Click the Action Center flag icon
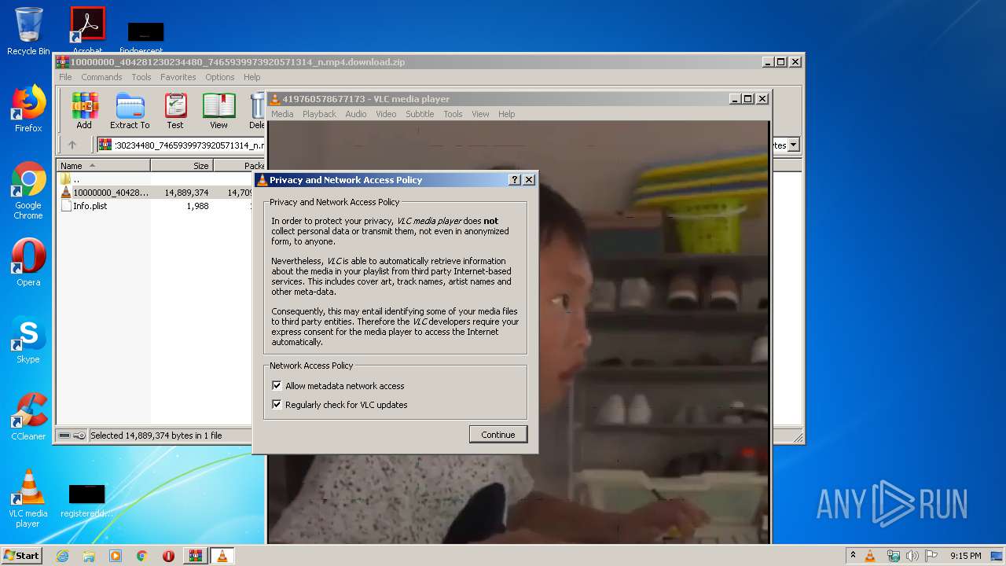Screen dimensions: 1006x566 click(x=930, y=556)
